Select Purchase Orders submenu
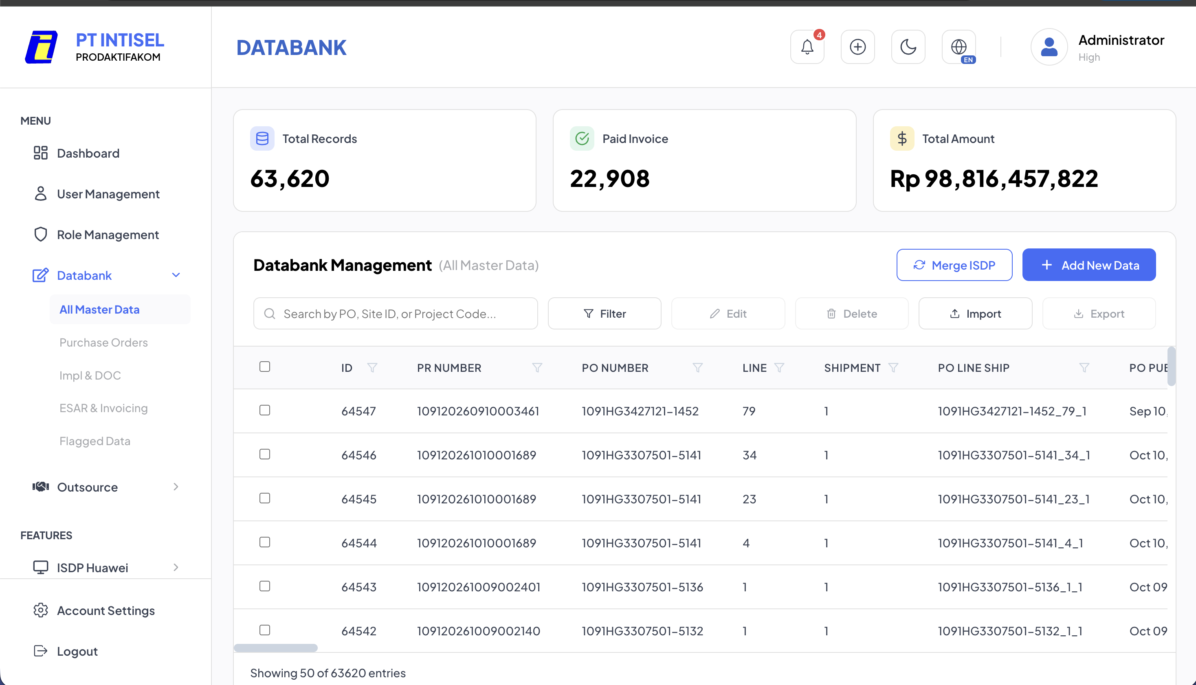The image size is (1196, 685). 103,342
